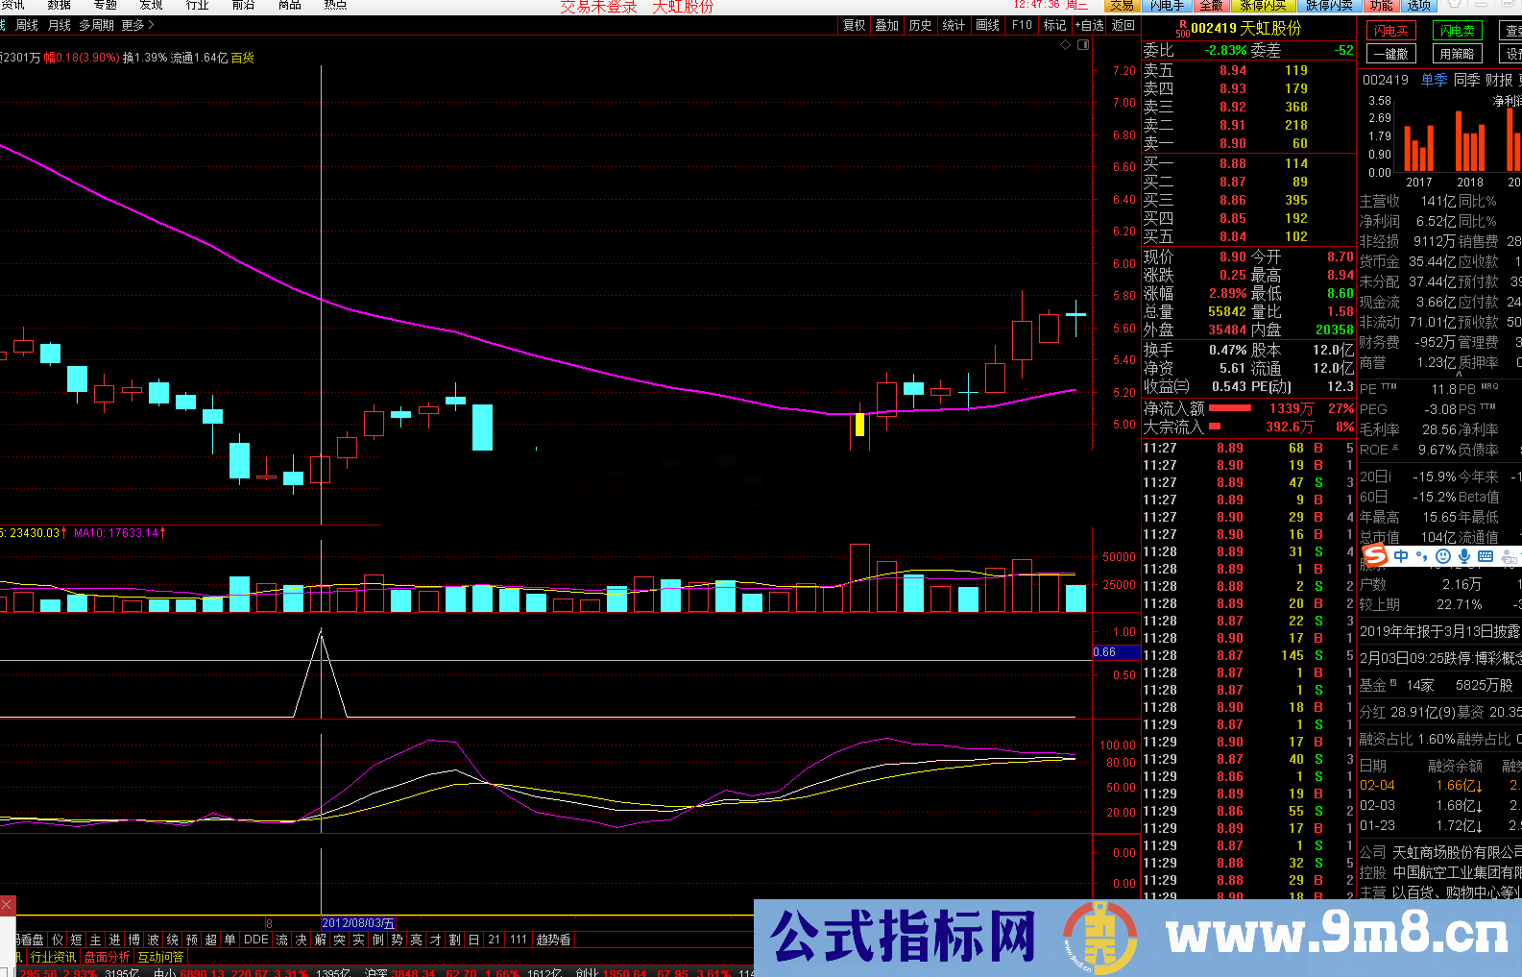Select the 周线 weekly chart period
This screenshot has height=977, width=1522.
point(27,26)
